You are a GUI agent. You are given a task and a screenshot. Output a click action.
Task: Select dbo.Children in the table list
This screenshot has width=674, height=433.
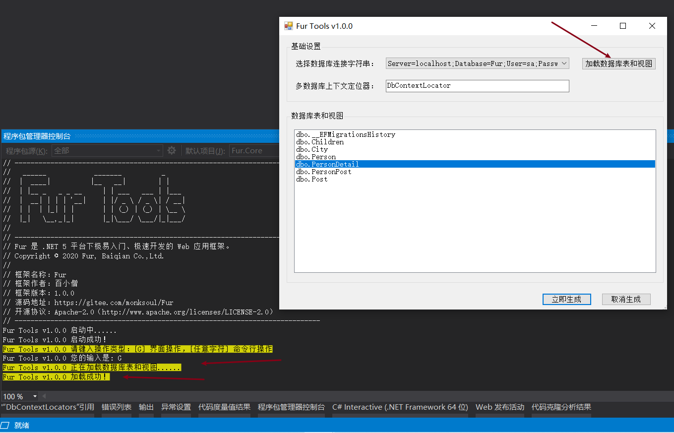(320, 142)
